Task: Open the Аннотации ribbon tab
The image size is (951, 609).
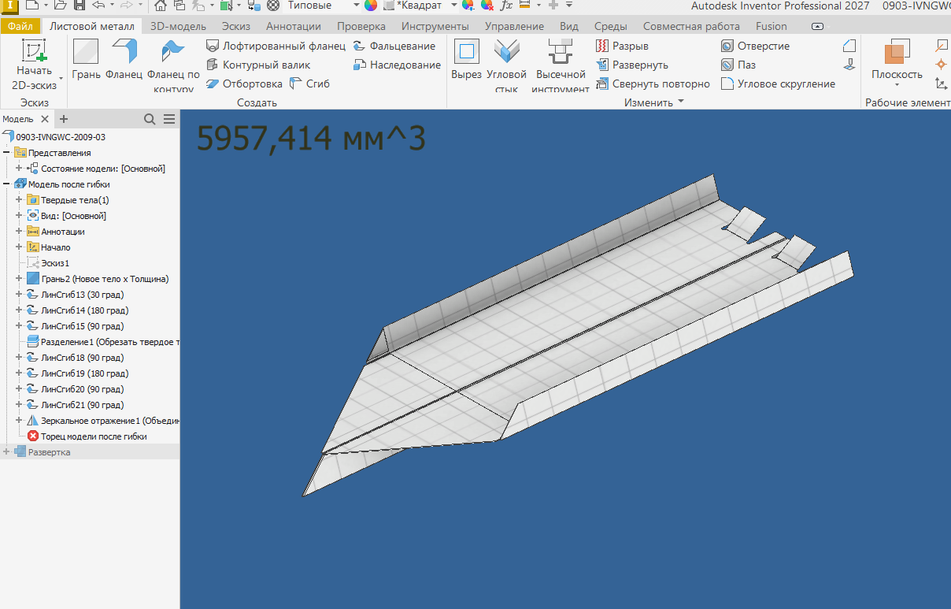Action: [x=294, y=26]
